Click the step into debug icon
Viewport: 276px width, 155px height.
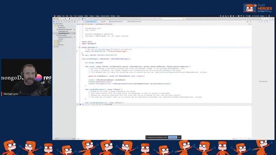point(88,104)
